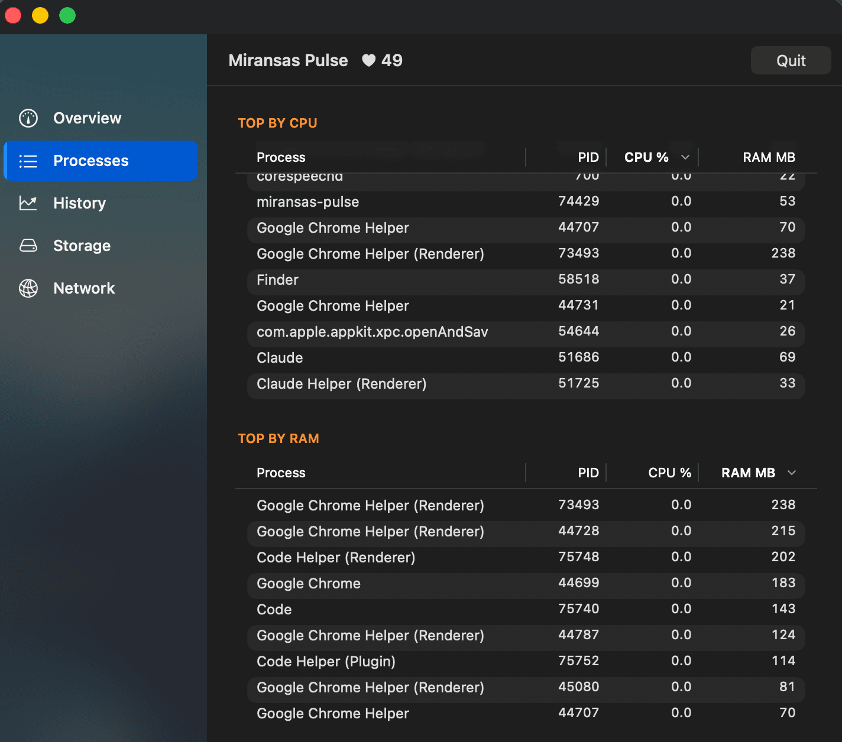Click the Miransas Pulse title text

288,60
